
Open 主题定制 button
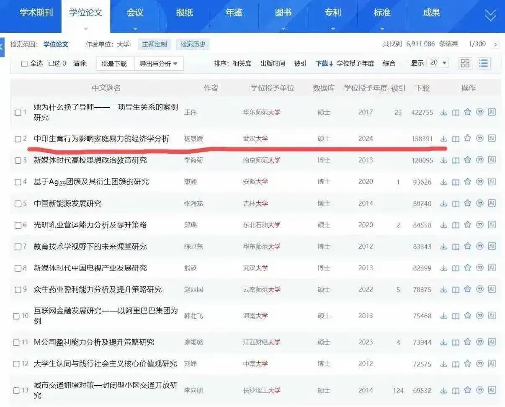[155, 44]
